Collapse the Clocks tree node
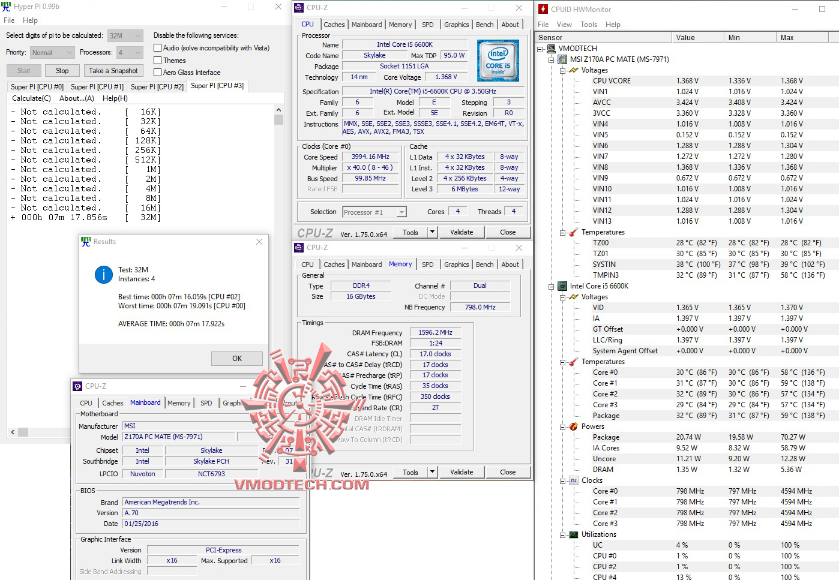Image resolution: width=839 pixels, height=580 pixels. [x=563, y=480]
